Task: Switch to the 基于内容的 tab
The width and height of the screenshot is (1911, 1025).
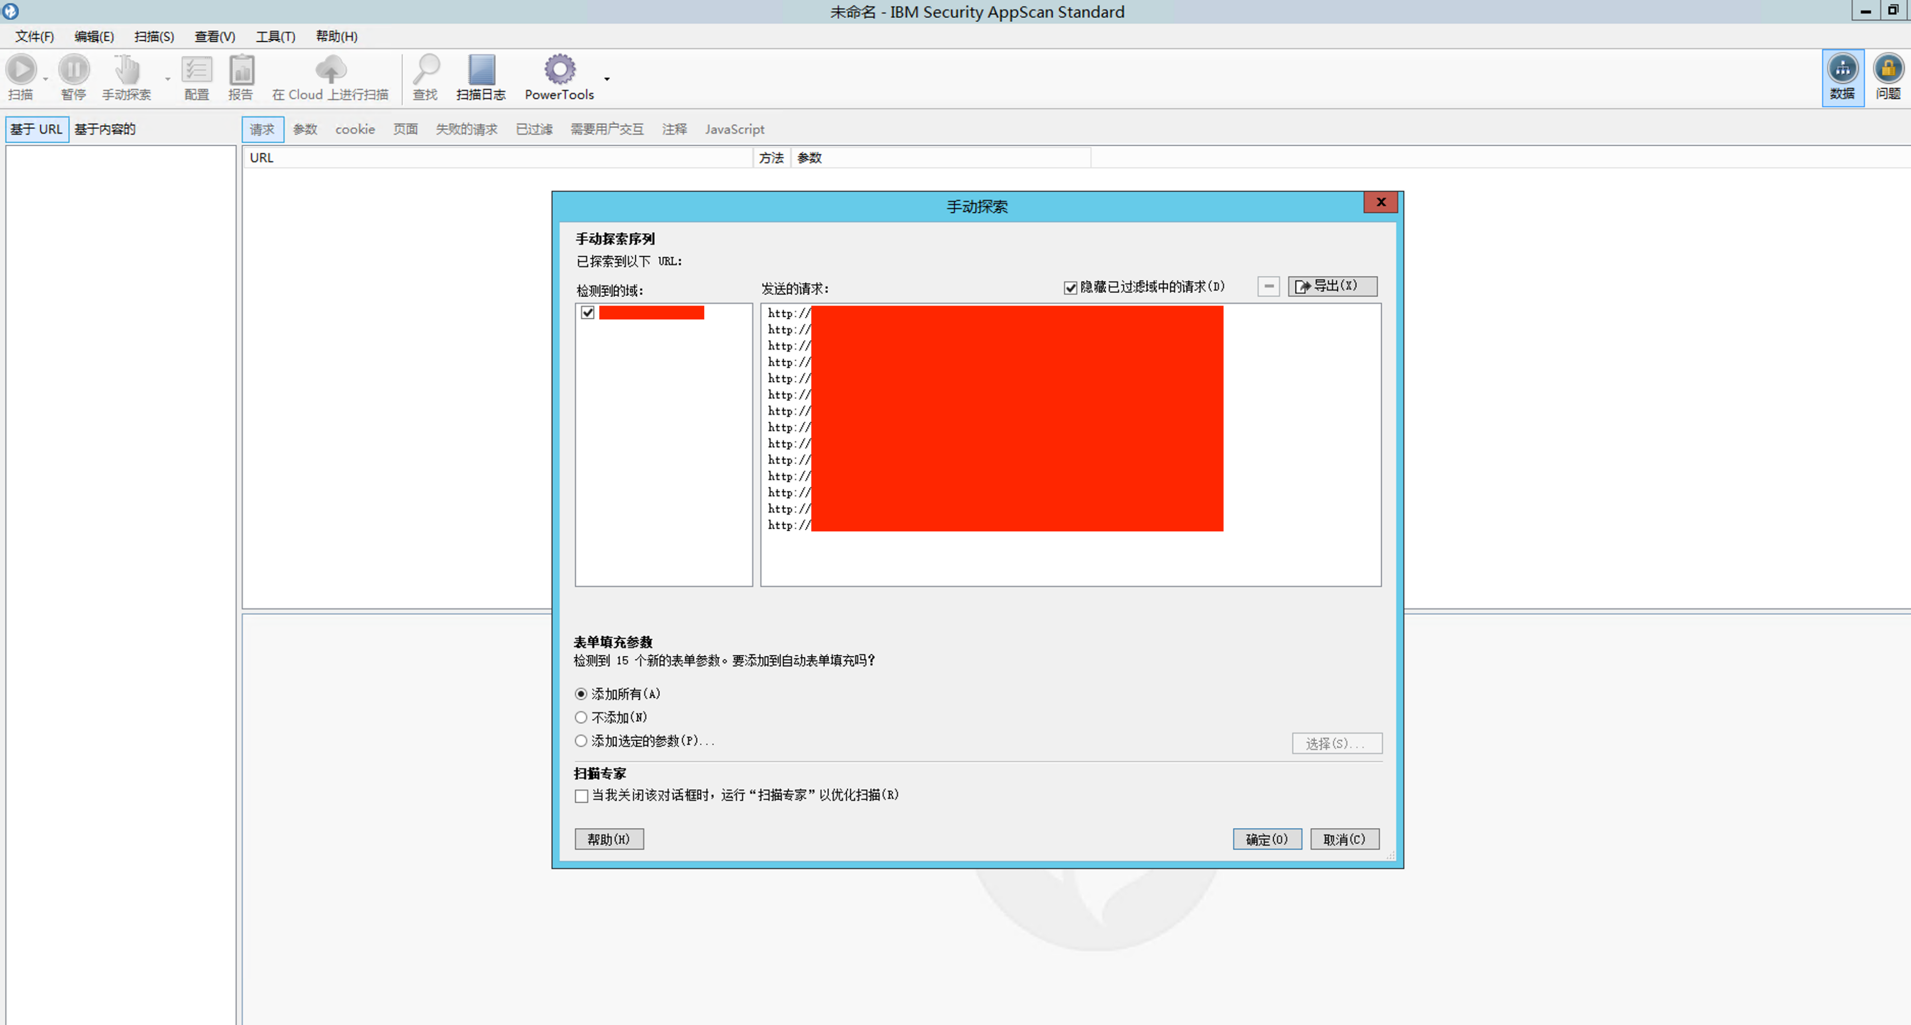Action: 106,129
